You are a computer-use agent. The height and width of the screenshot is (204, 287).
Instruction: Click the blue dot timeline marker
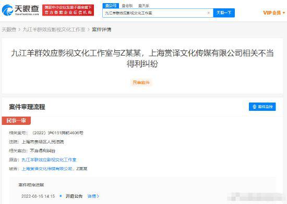tap(61, 196)
